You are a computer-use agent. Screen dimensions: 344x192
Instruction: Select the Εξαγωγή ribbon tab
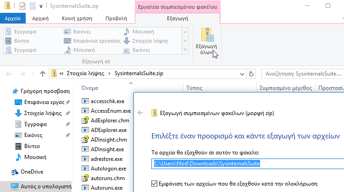(178, 18)
